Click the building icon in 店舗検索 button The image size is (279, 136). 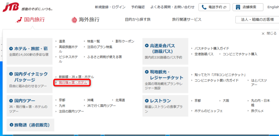pyautogui.click(x=238, y=7)
